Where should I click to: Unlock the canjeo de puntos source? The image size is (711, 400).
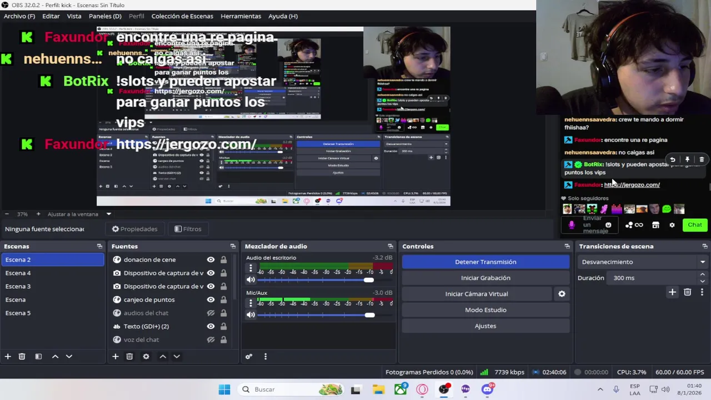(x=223, y=299)
